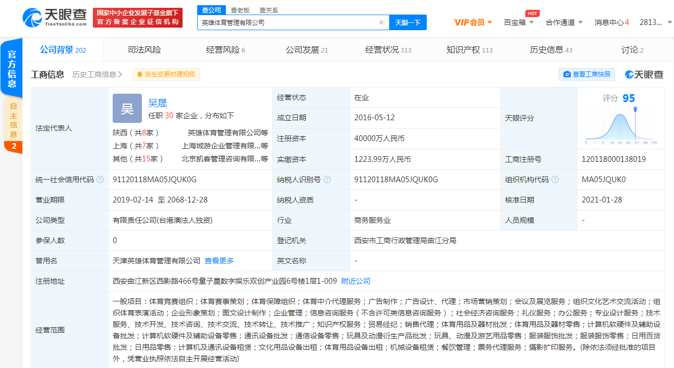Image resolution: width=674 pixels, height=368 pixels.
Task: Click help icon beside 组织机构代码
Action: point(555,180)
